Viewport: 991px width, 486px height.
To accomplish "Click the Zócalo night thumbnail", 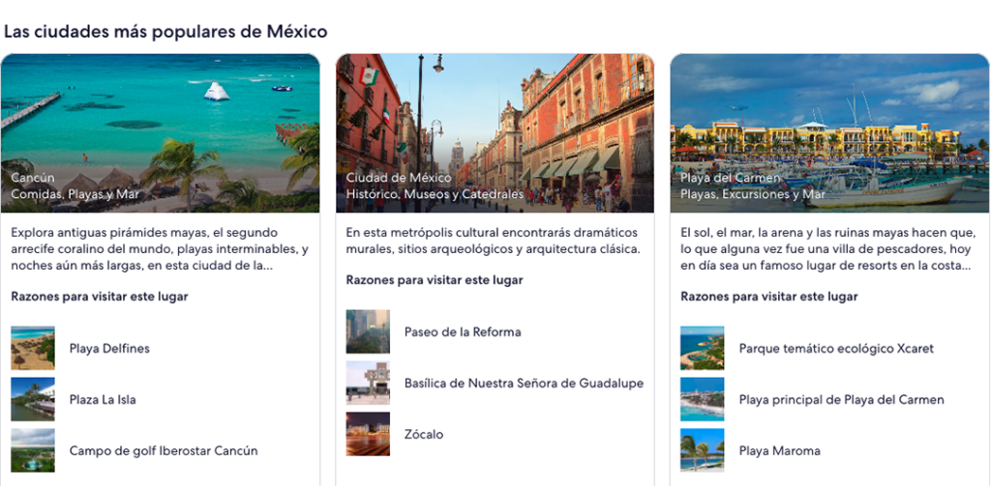I will [368, 434].
